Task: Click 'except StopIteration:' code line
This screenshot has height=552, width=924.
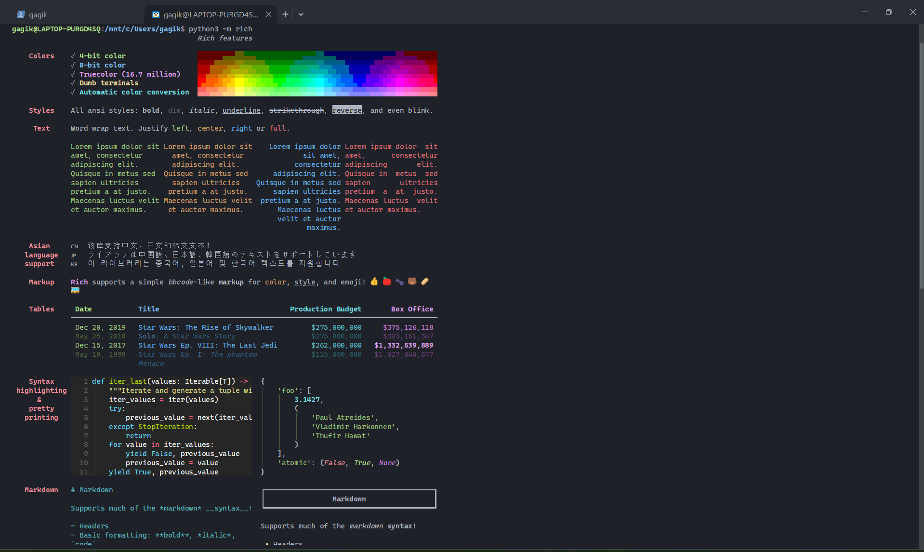Action: [153, 427]
